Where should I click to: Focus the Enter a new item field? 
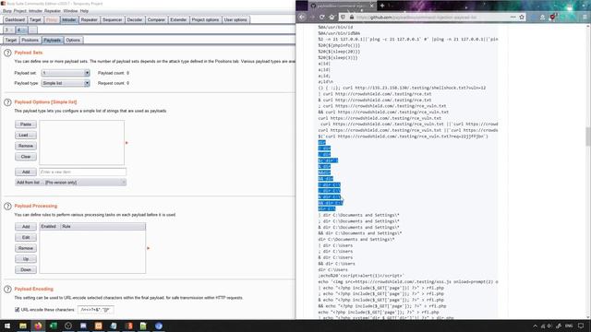point(82,172)
